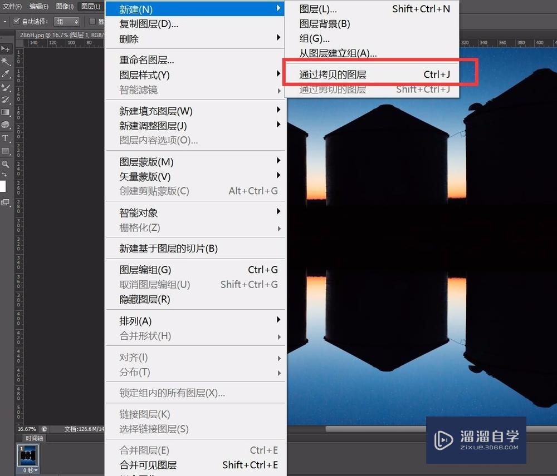
Task: Select the Rectangle shape tool
Action: 6,151
